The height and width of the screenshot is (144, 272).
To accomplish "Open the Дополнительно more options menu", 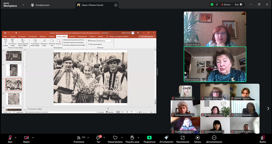I will point(214,138).
